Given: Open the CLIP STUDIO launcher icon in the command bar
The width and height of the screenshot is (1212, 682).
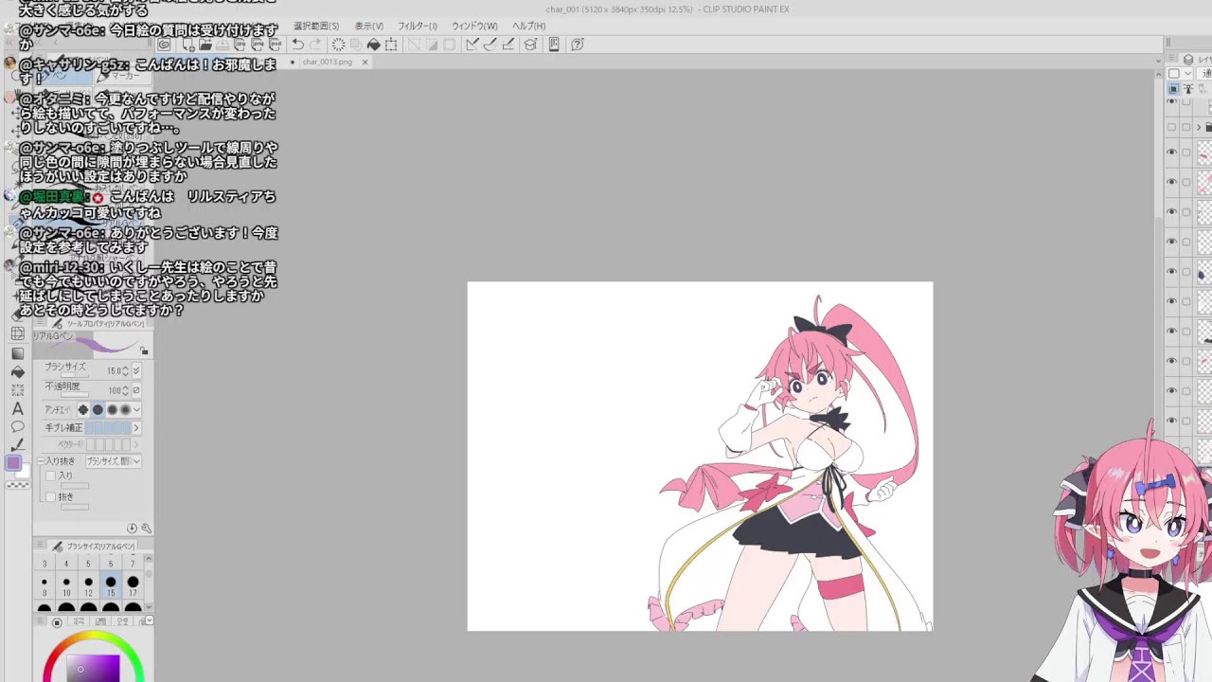Looking at the screenshot, I should click(165, 45).
